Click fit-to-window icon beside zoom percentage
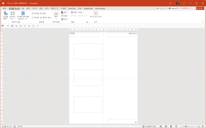The width and height of the screenshot is (206, 128). [x=203, y=126]
